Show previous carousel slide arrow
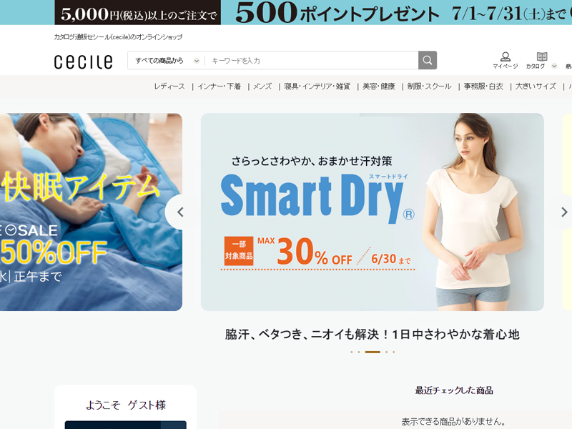Image resolution: width=572 pixels, height=429 pixels. tap(180, 212)
